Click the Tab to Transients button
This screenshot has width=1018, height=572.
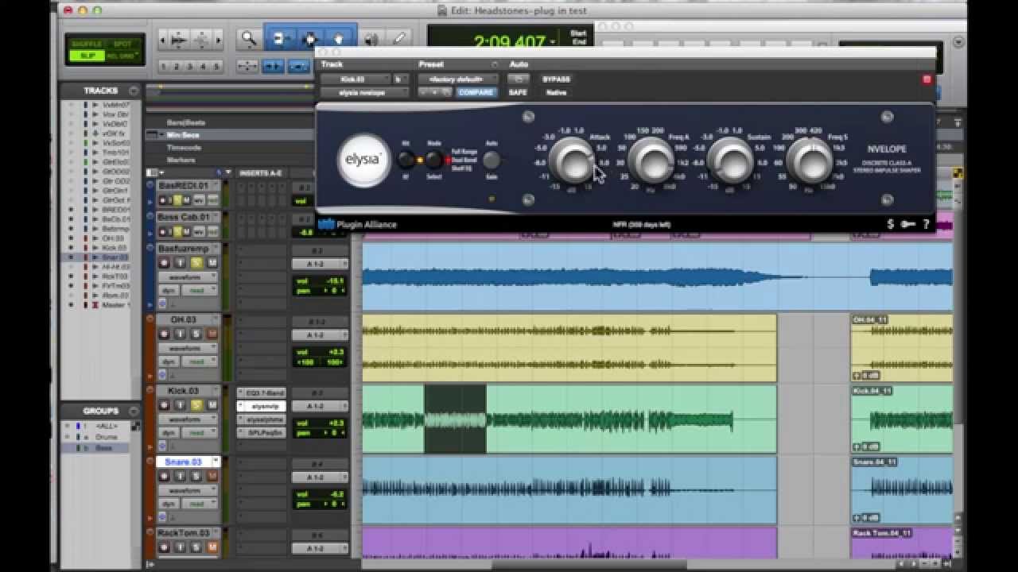point(274,67)
